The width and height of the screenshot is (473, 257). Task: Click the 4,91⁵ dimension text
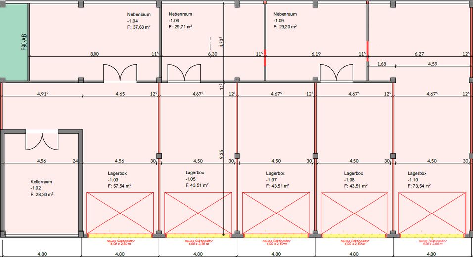tap(42, 94)
